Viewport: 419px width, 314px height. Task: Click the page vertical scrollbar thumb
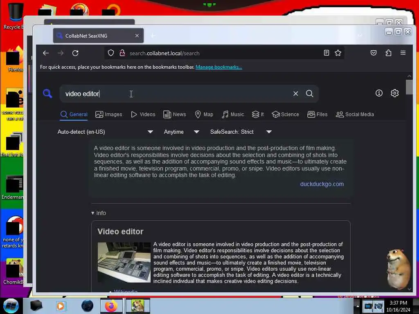[409, 87]
